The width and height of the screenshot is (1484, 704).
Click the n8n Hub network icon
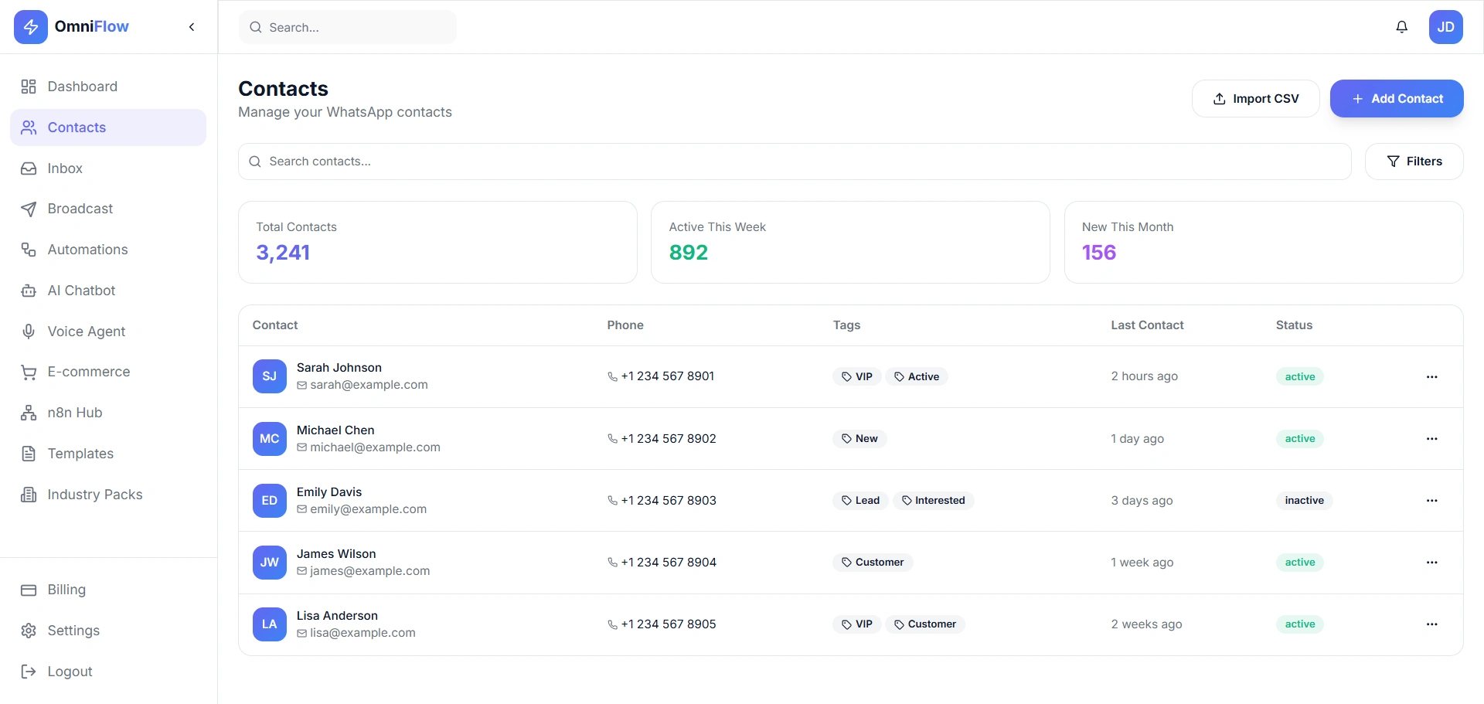(29, 413)
